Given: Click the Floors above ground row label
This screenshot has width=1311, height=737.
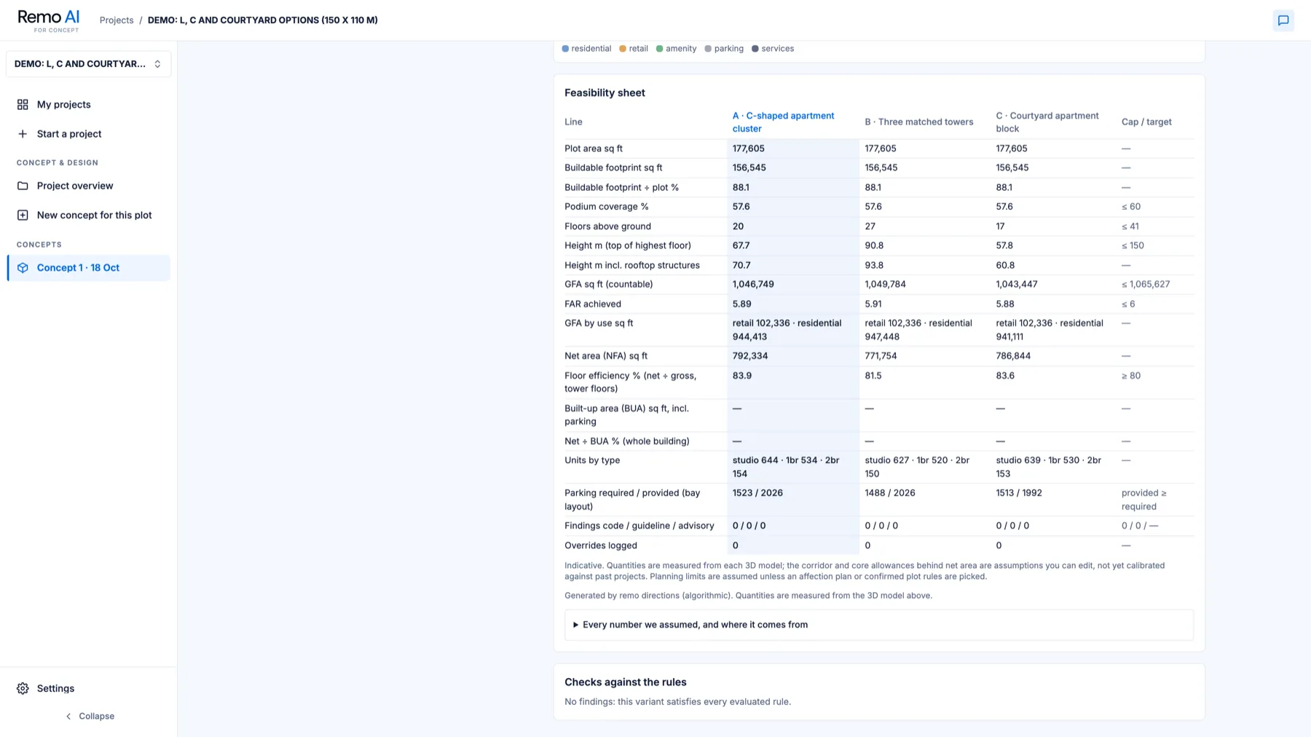Looking at the screenshot, I should pos(607,226).
